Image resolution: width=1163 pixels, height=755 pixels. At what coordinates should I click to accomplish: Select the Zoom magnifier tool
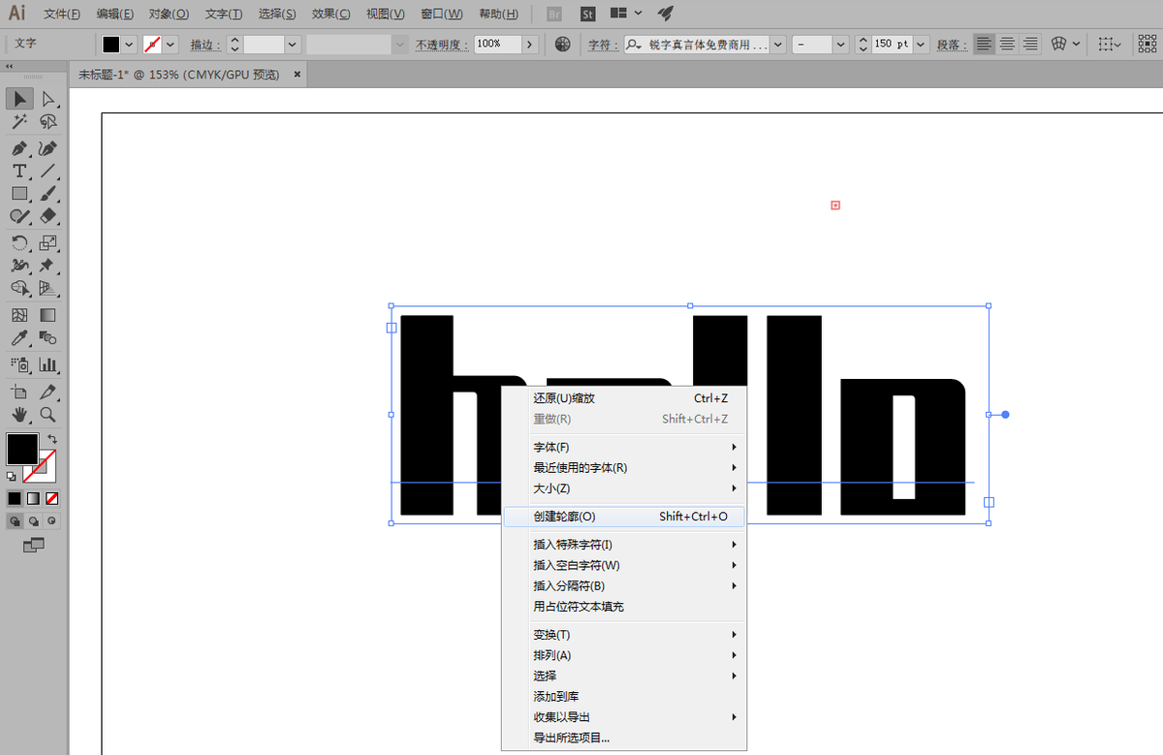tap(47, 415)
